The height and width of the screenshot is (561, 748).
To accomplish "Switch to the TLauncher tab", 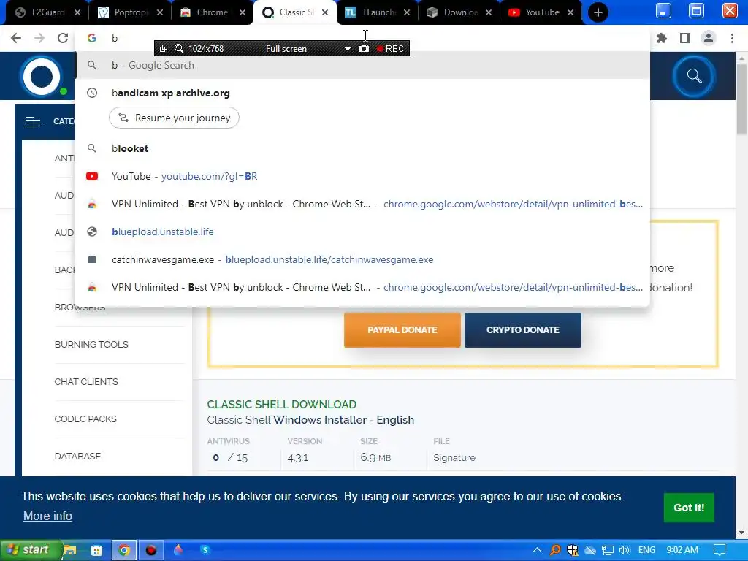I will point(377,12).
